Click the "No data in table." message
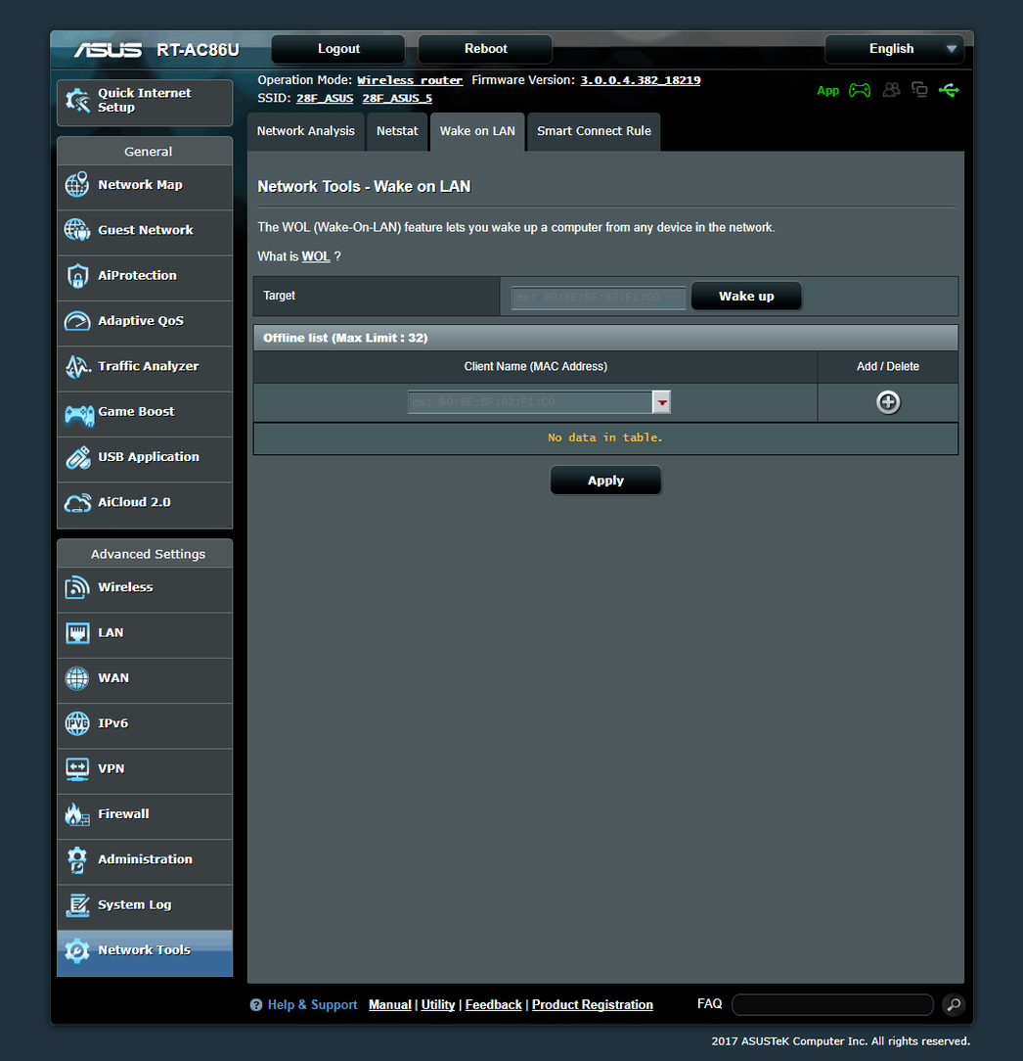The image size is (1023, 1061). [605, 438]
